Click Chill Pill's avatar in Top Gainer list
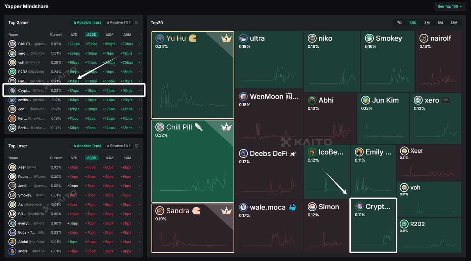 [12, 44]
